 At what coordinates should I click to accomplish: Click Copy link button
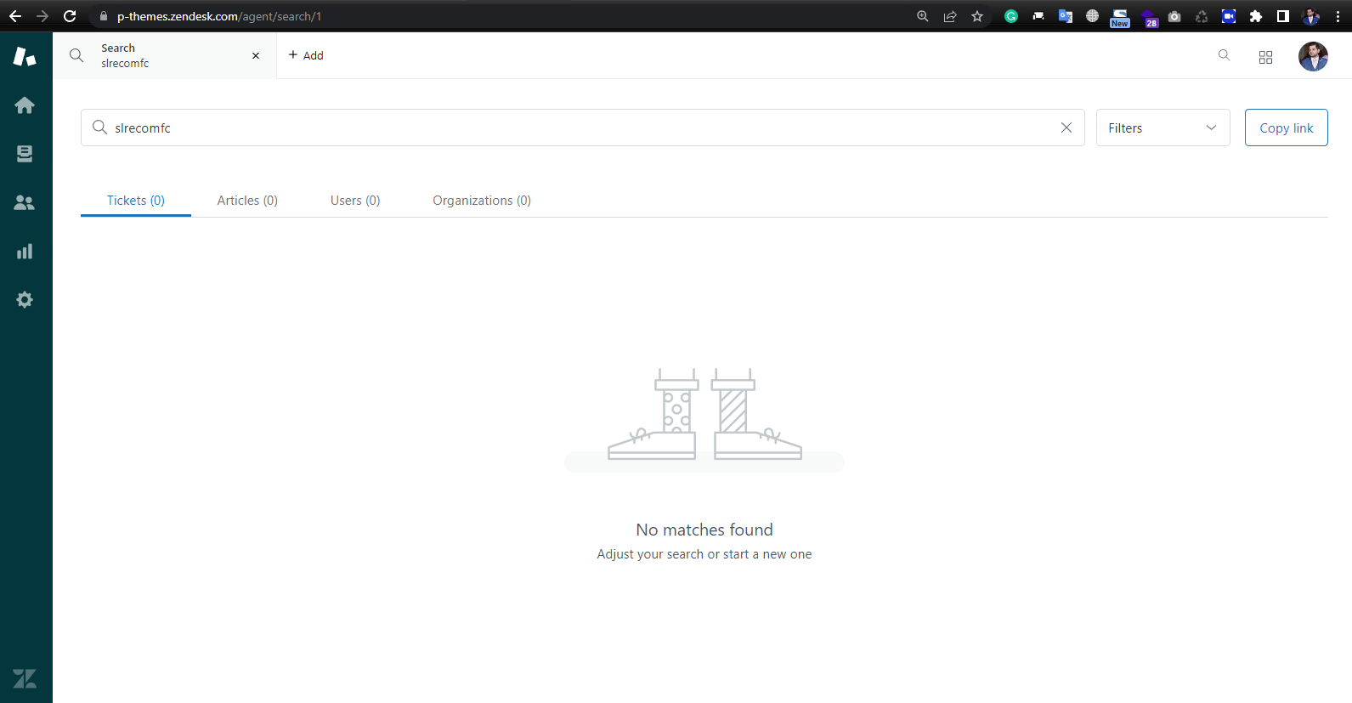tap(1286, 128)
